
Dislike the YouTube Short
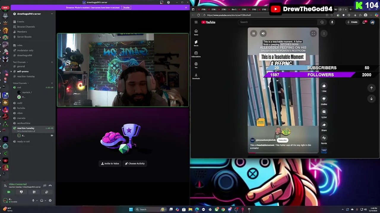tap(324, 99)
